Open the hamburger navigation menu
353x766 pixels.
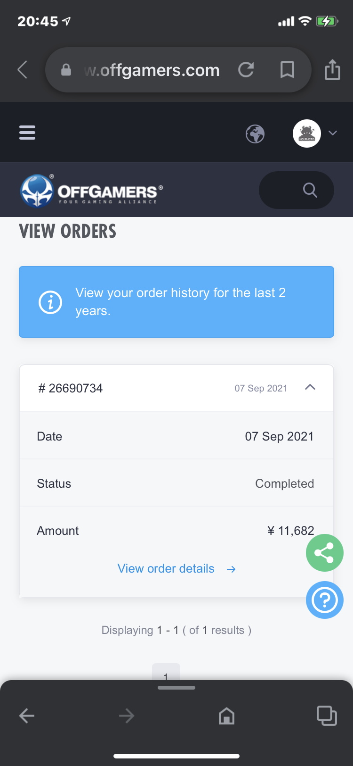point(27,133)
